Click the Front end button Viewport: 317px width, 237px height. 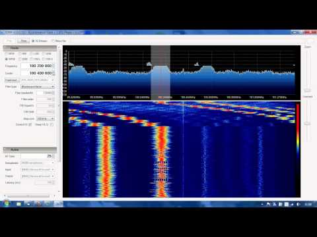coord(12,80)
